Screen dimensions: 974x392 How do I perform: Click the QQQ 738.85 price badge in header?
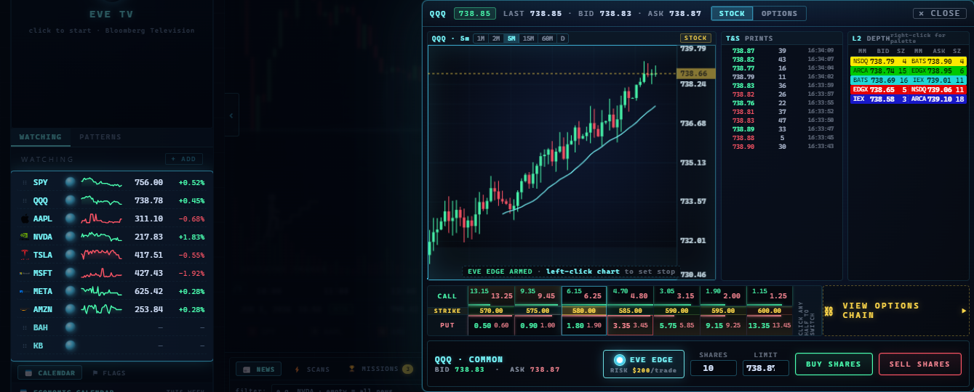[x=474, y=13]
